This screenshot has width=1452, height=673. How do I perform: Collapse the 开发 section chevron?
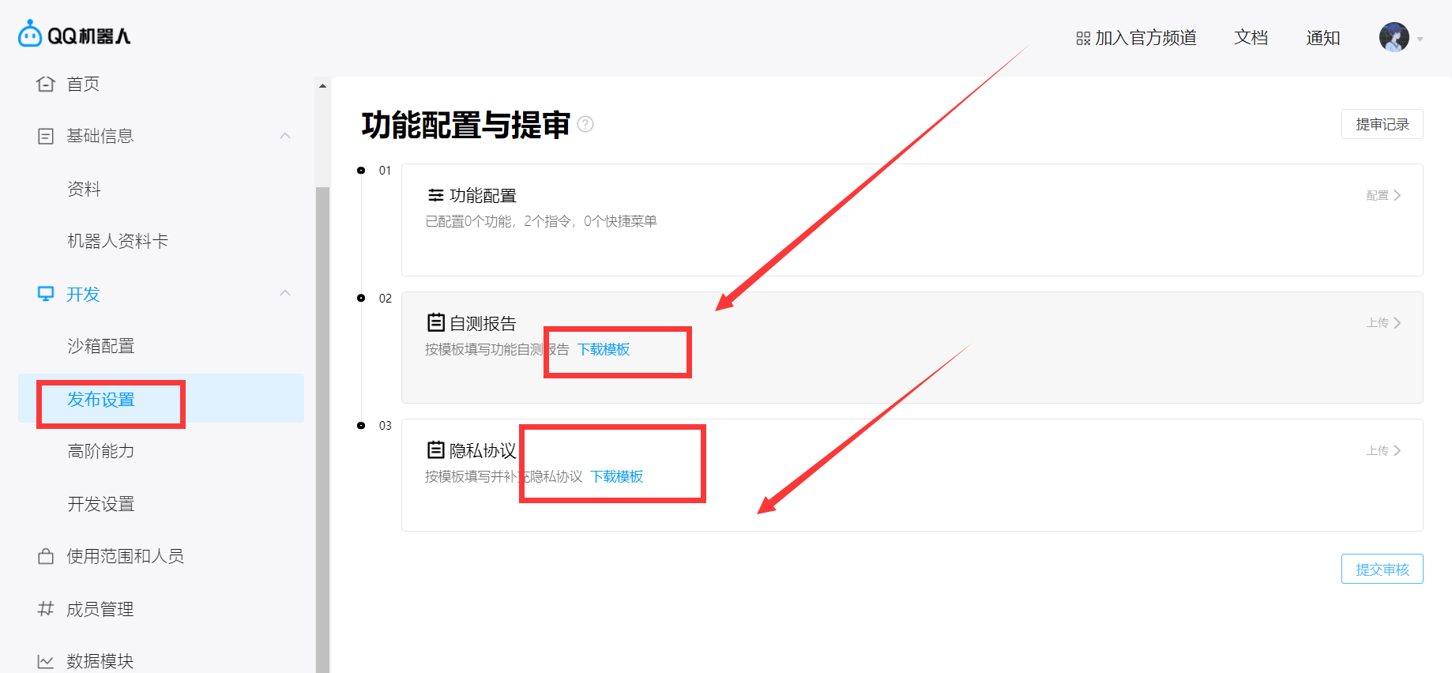point(285,293)
